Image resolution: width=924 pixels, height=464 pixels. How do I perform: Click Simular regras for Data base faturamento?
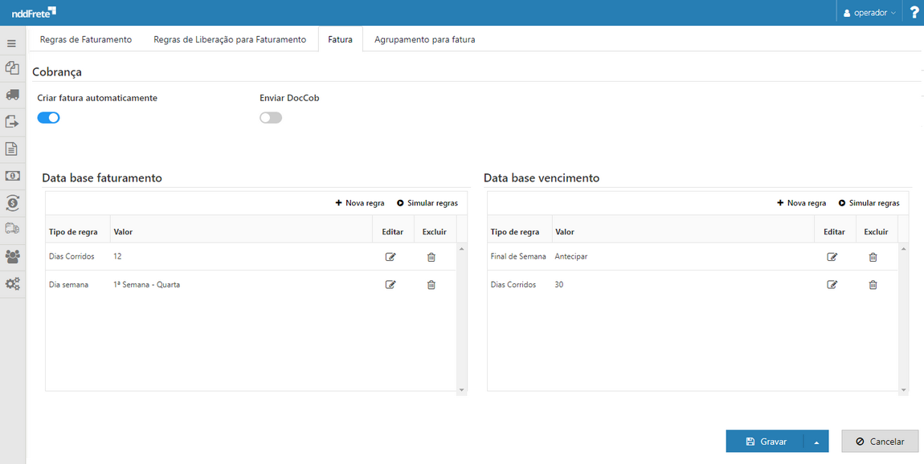click(427, 203)
